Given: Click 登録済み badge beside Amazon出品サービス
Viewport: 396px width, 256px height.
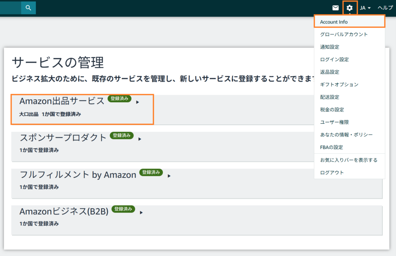Looking at the screenshot, I should (x=119, y=98).
